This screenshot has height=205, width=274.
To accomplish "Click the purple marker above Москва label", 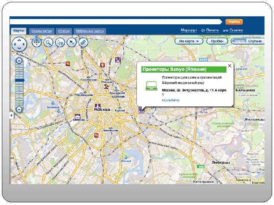I will tap(97, 107).
